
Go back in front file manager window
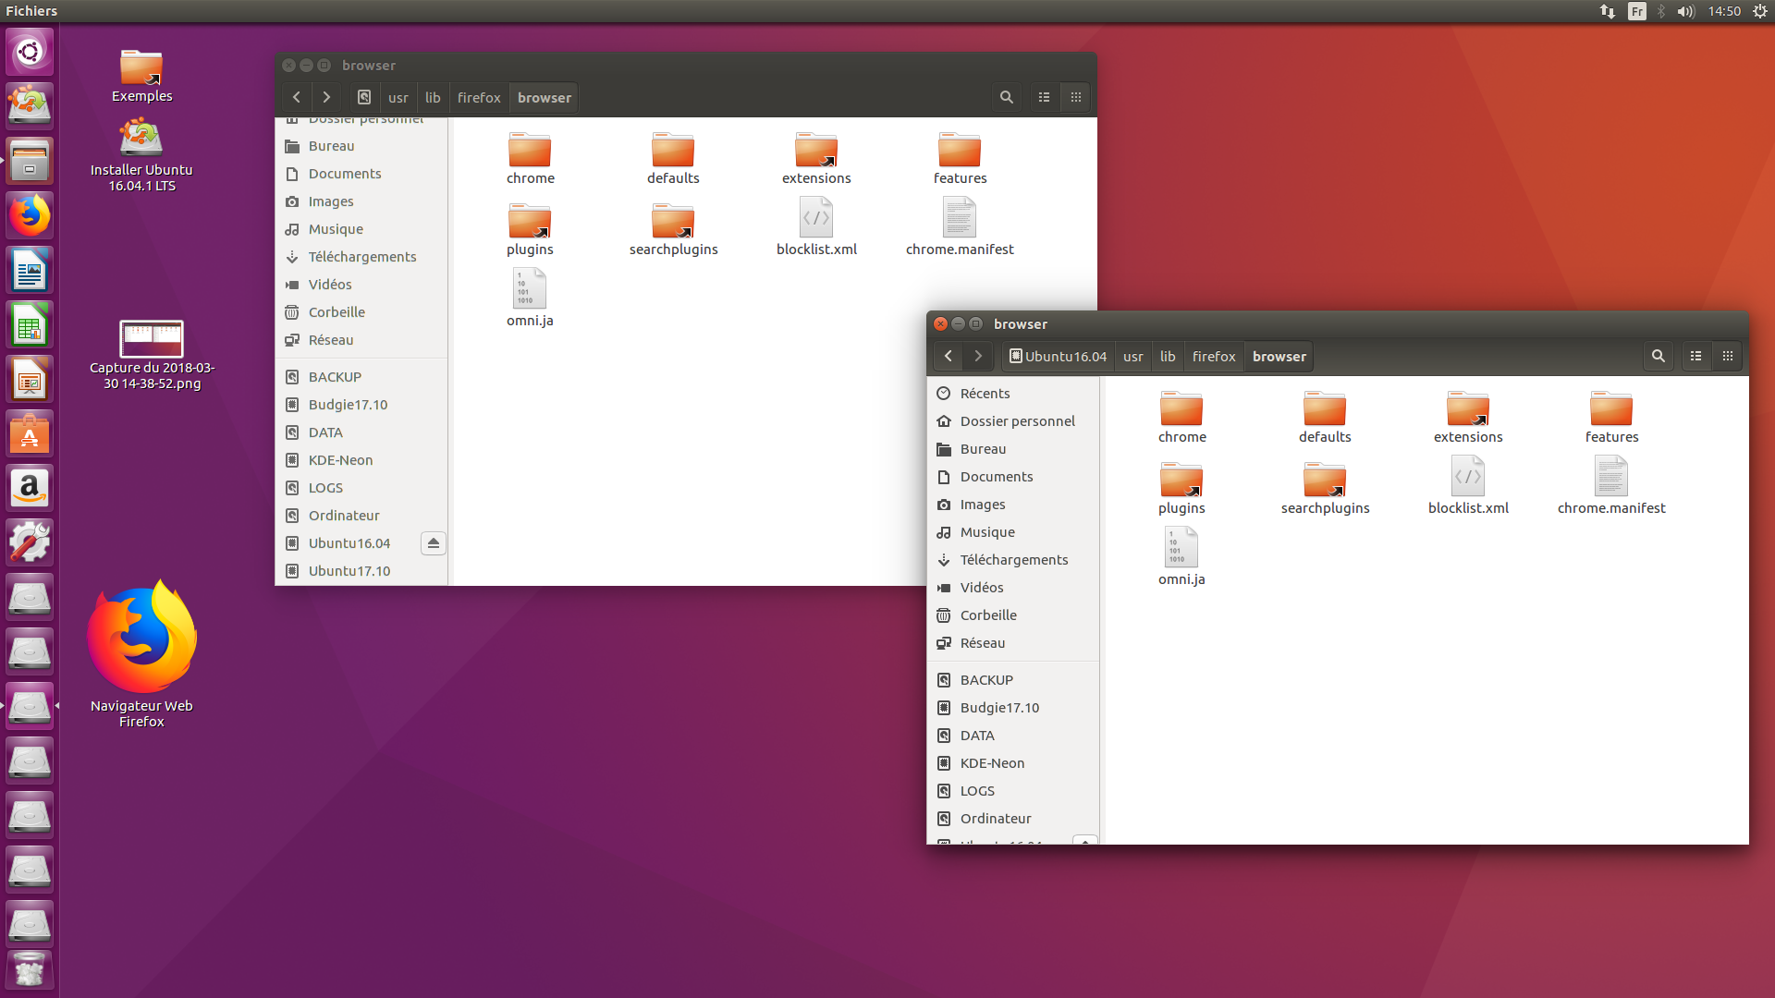[x=948, y=356]
